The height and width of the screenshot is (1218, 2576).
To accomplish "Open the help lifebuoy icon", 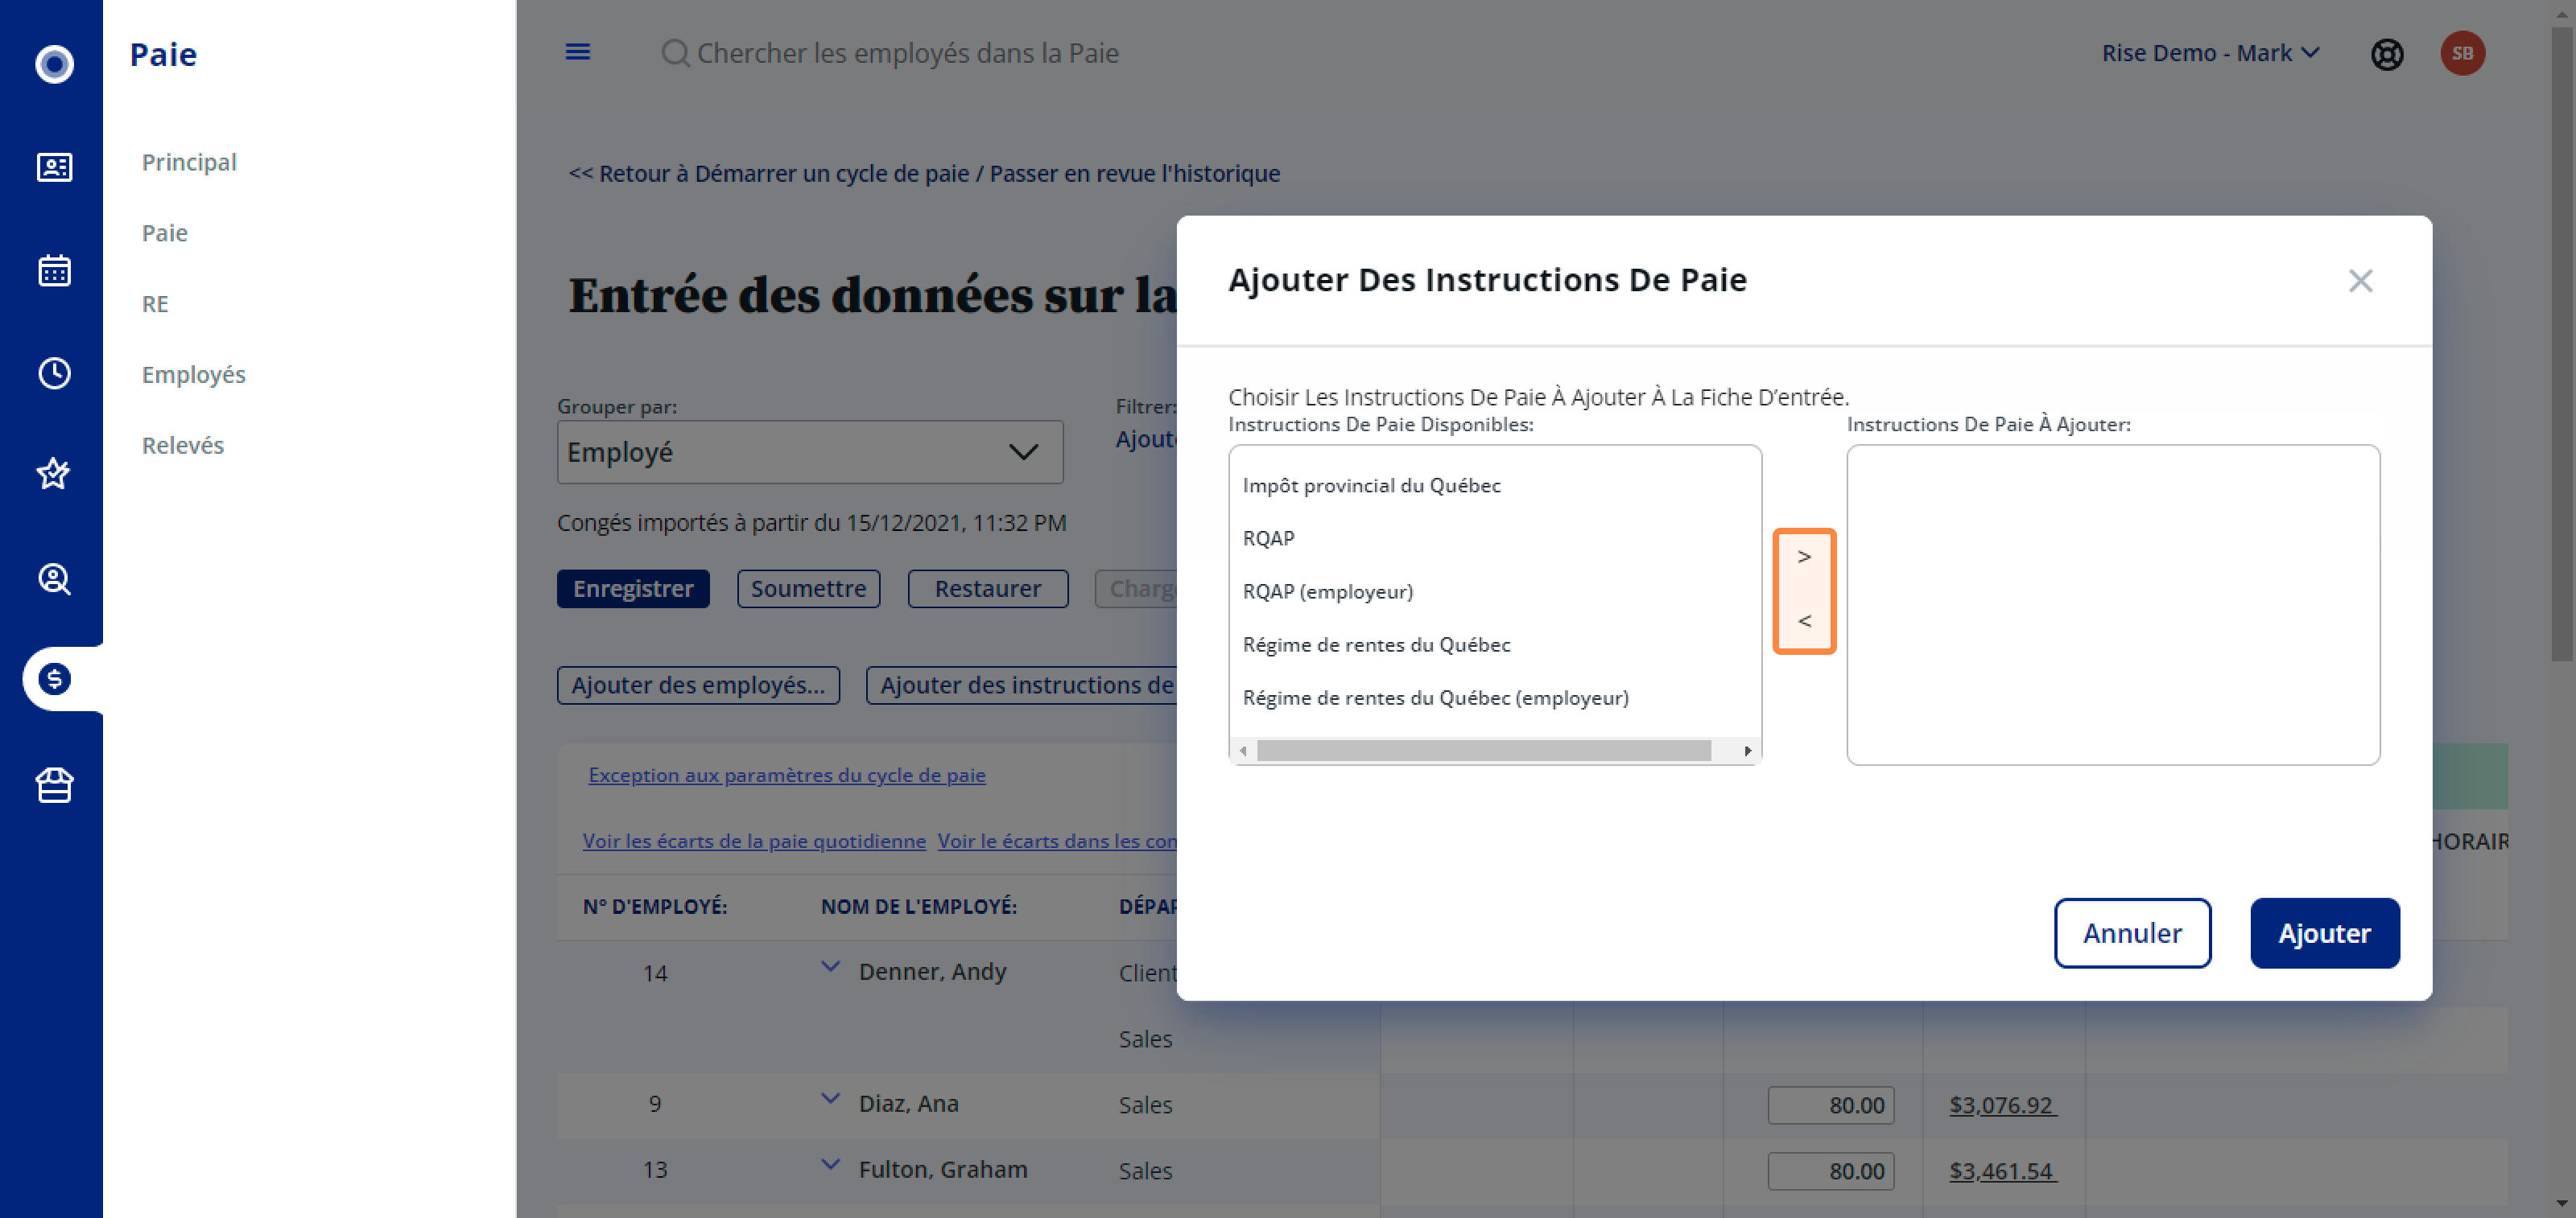I will tap(2387, 54).
